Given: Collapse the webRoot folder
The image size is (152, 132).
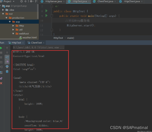Looking at the screenshot, I should [x=13, y=34].
